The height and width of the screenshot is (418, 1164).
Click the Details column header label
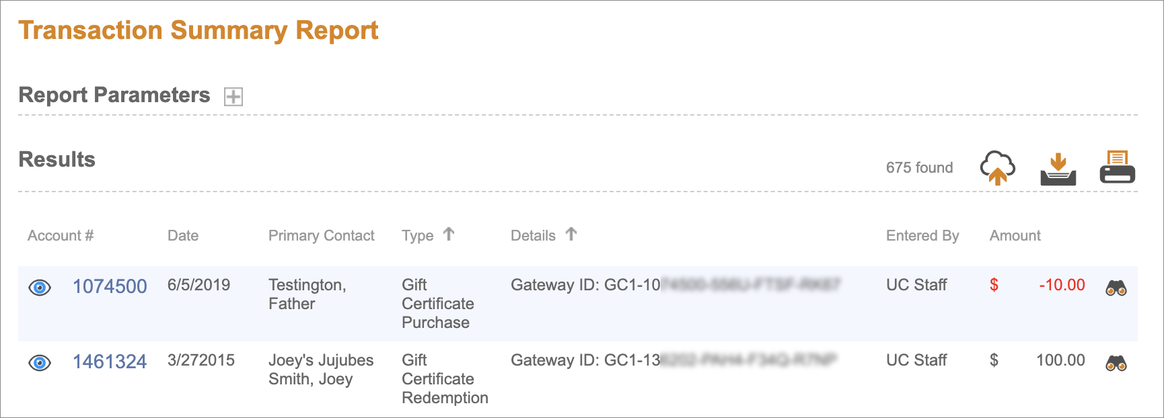point(533,236)
